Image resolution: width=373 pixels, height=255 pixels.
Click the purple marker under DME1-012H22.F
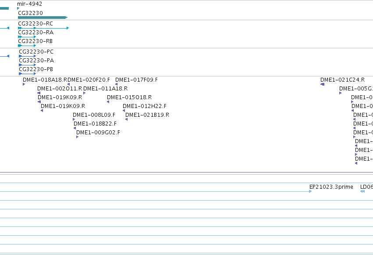(x=124, y=111)
